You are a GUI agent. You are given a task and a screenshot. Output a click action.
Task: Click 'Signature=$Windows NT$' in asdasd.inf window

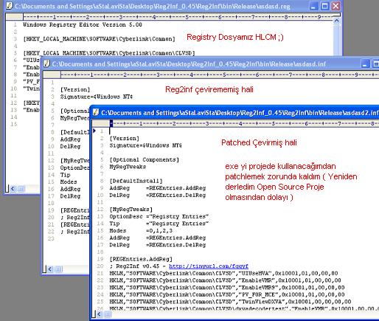coord(97,97)
